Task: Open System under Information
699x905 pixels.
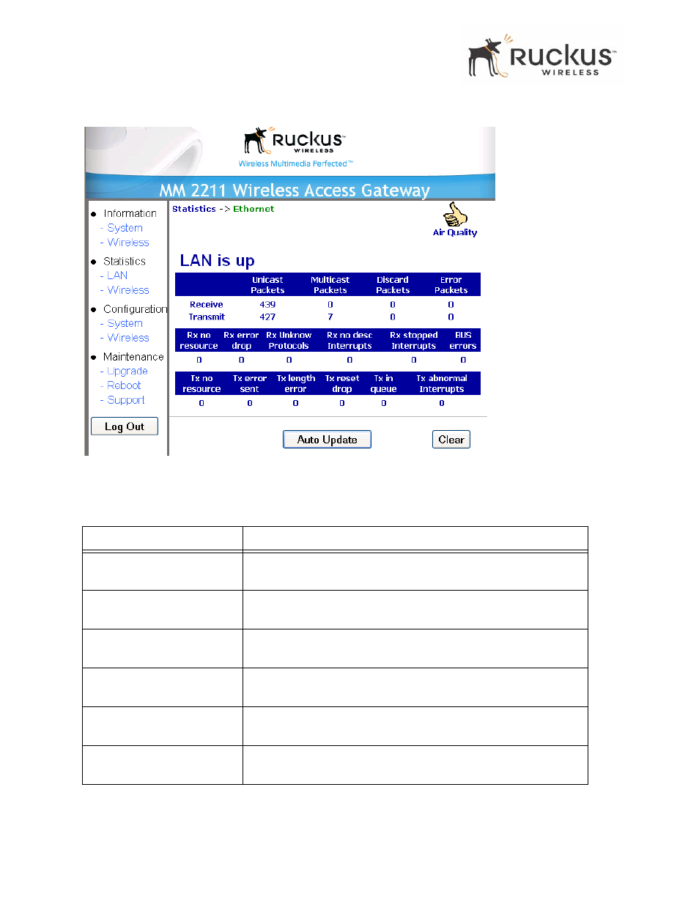Action: [125, 228]
